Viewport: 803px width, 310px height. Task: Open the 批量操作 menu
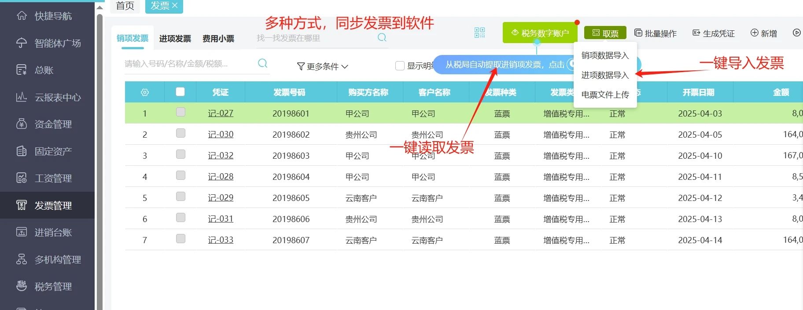656,33
